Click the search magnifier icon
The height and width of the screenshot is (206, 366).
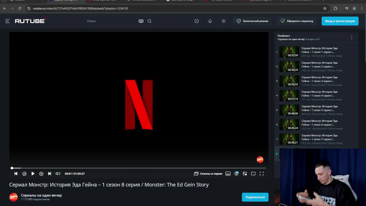point(149,21)
